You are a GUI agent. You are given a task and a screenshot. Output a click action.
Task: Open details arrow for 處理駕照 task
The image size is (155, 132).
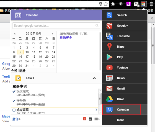96,110
